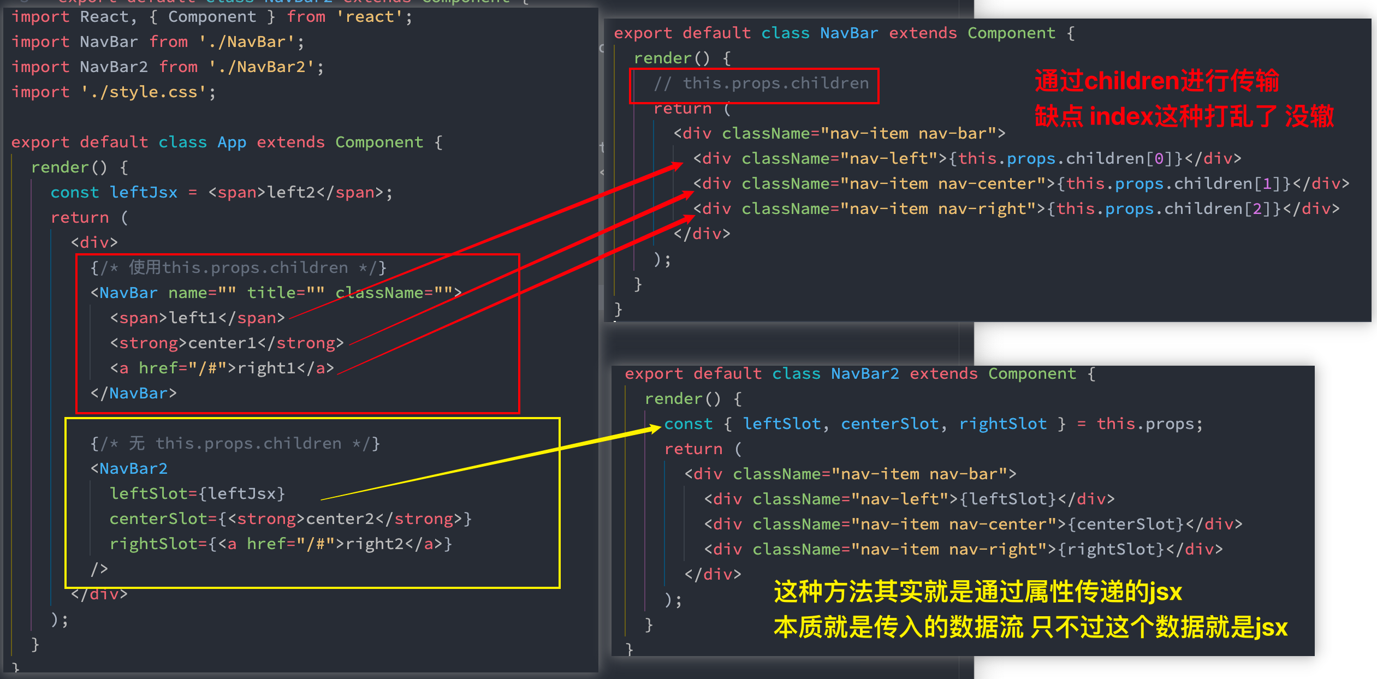
Task: Click the yellow note '这种方法其实就是通过属性传递的jsx'
Action: point(977,592)
